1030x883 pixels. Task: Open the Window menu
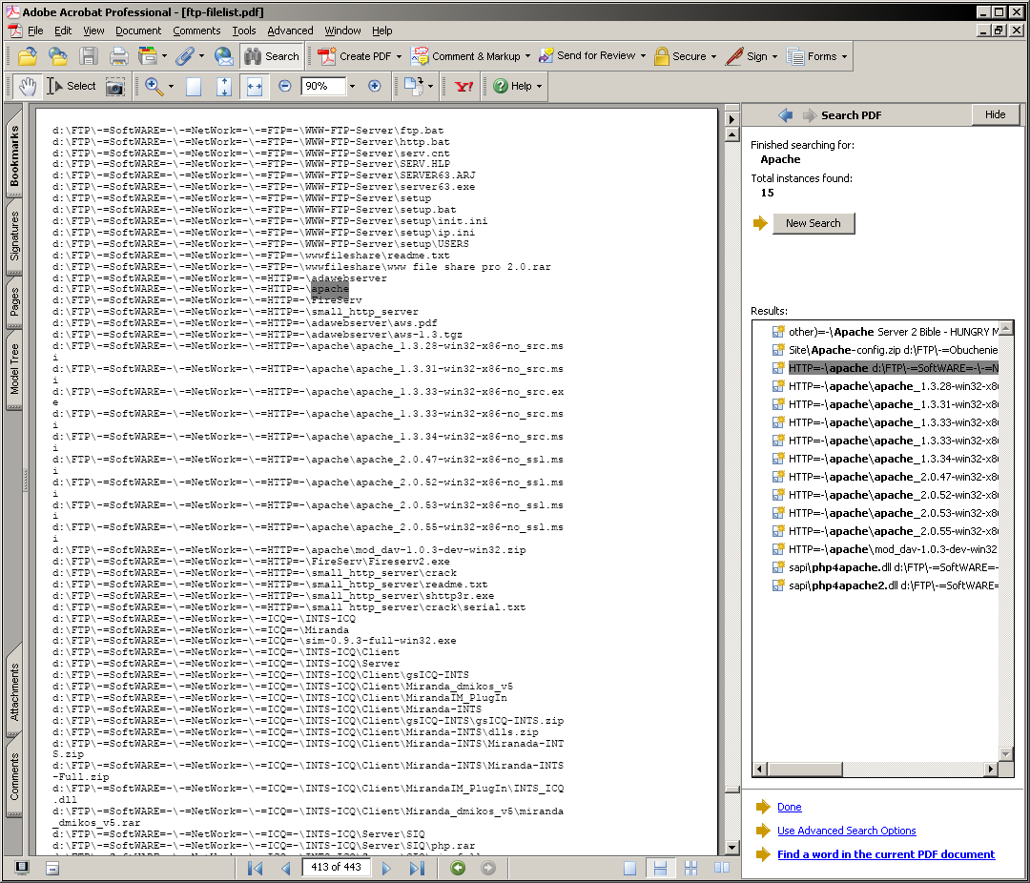342,31
